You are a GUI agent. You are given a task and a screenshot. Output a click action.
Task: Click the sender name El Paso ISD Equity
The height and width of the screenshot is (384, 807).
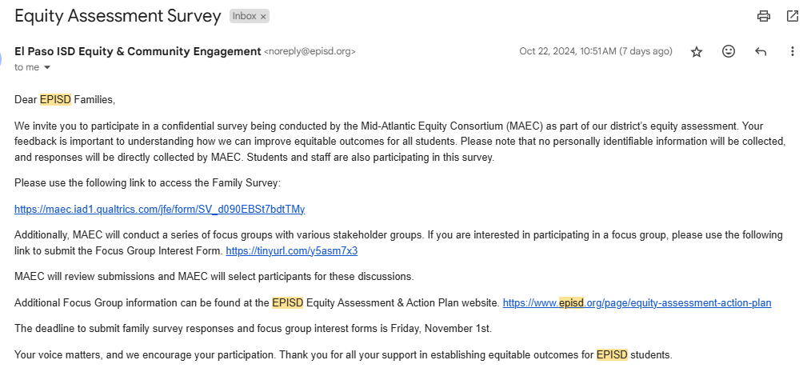tap(138, 51)
